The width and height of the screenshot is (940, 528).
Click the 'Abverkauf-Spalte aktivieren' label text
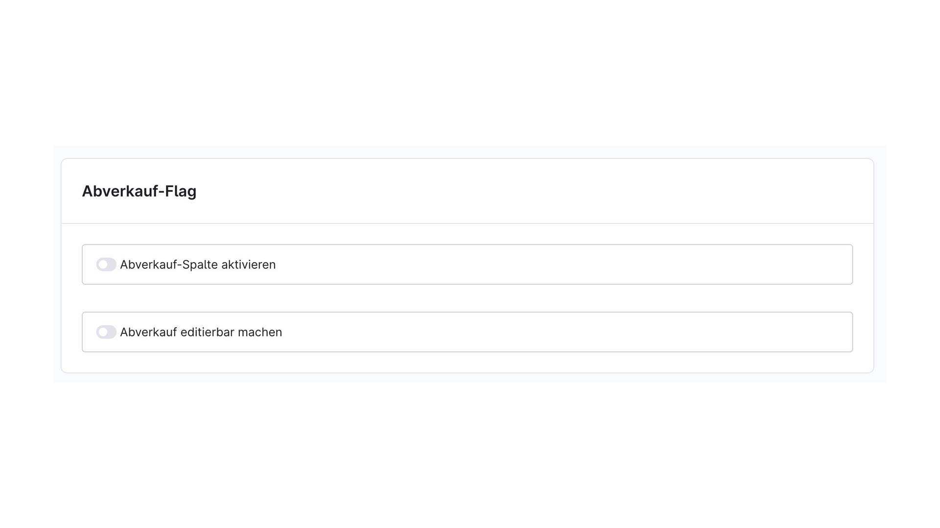[x=198, y=264]
